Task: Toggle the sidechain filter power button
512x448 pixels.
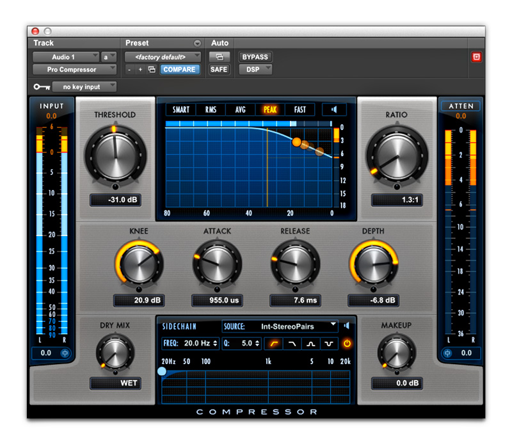Action: (347, 344)
